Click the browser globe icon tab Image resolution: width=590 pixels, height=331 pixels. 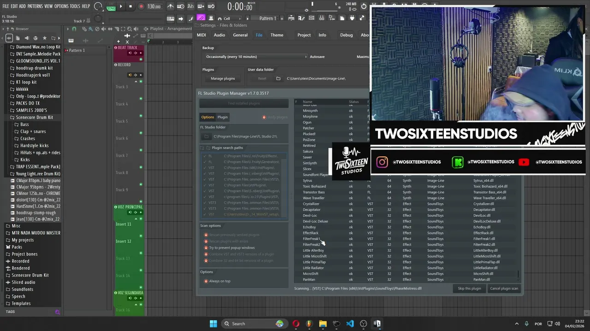click(35, 38)
